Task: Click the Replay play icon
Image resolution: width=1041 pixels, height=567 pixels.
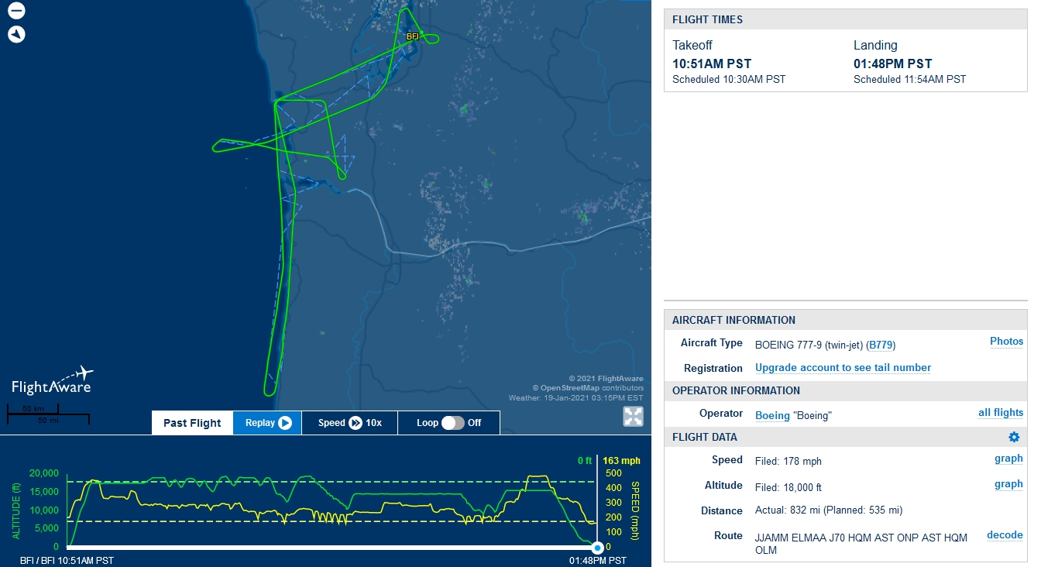Action: (x=285, y=423)
